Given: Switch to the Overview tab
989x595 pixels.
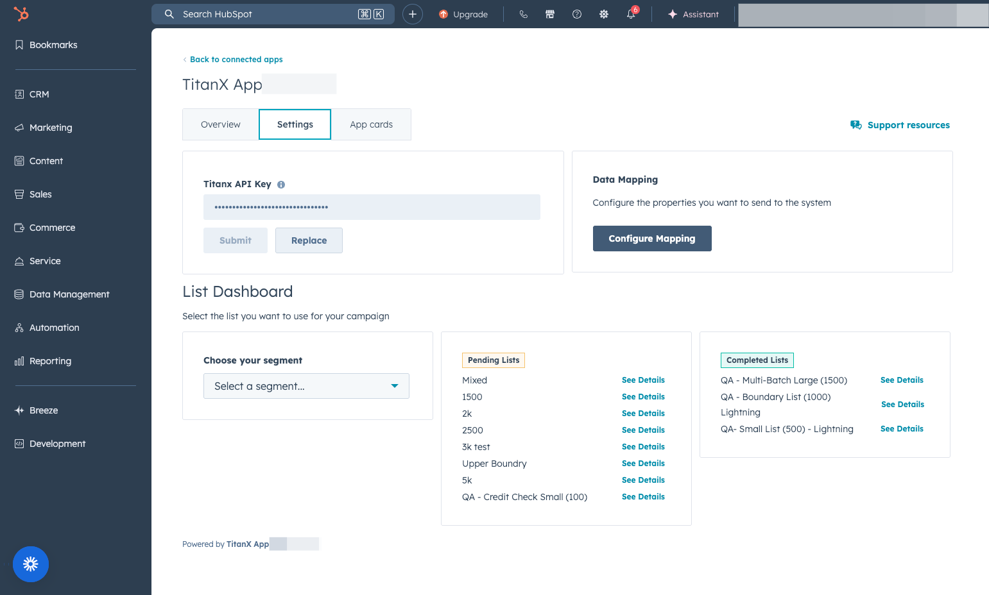Looking at the screenshot, I should pos(221,124).
